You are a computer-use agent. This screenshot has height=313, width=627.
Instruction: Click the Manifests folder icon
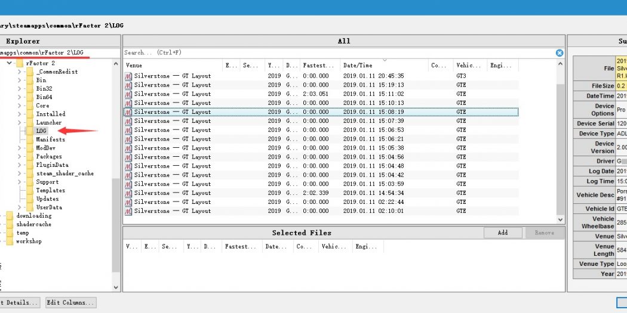click(x=30, y=140)
